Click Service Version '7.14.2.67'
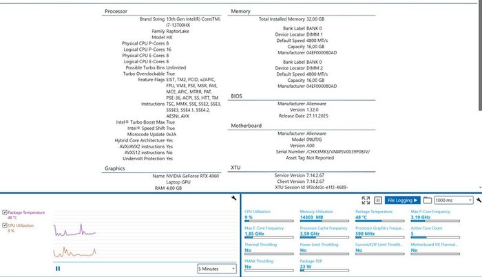This screenshot has width=482, height=277. coord(315,175)
